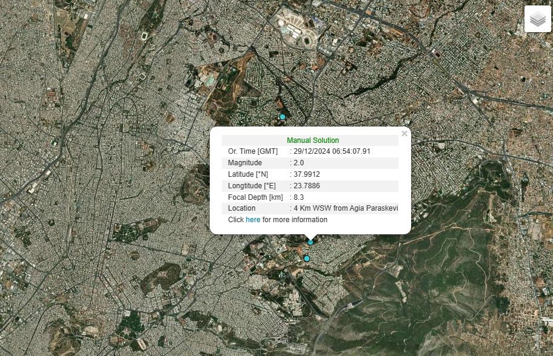Follow the 'here' link for more information
Image resolution: width=553 pixels, height=356 pixels.
point(253,220)
